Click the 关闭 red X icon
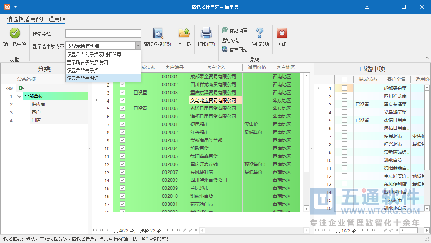This screenshot has height=243, width=431. [282, 33]
